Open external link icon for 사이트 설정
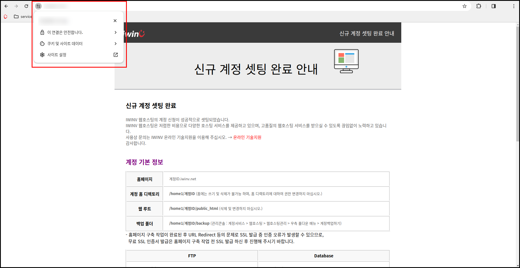The height and width of the screenshot is (268, 520). point(116,55)
